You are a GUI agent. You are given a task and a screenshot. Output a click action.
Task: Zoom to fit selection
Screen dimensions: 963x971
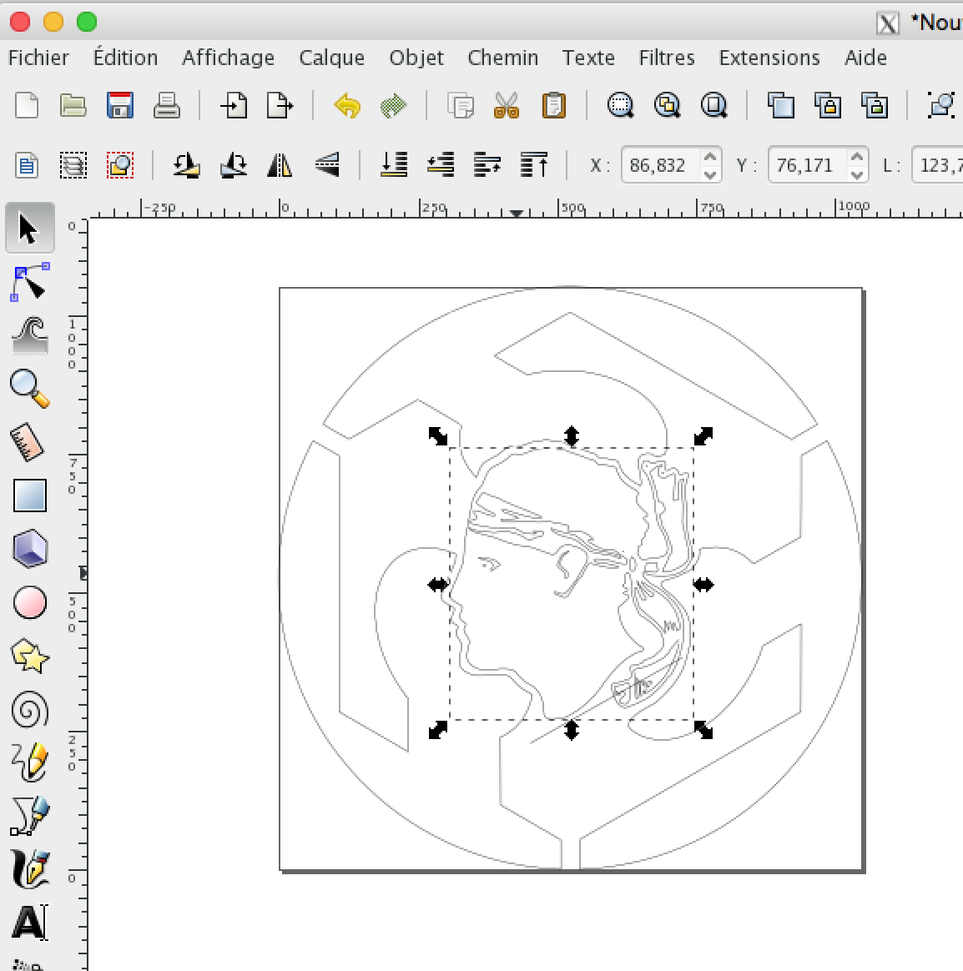point(621,105)
